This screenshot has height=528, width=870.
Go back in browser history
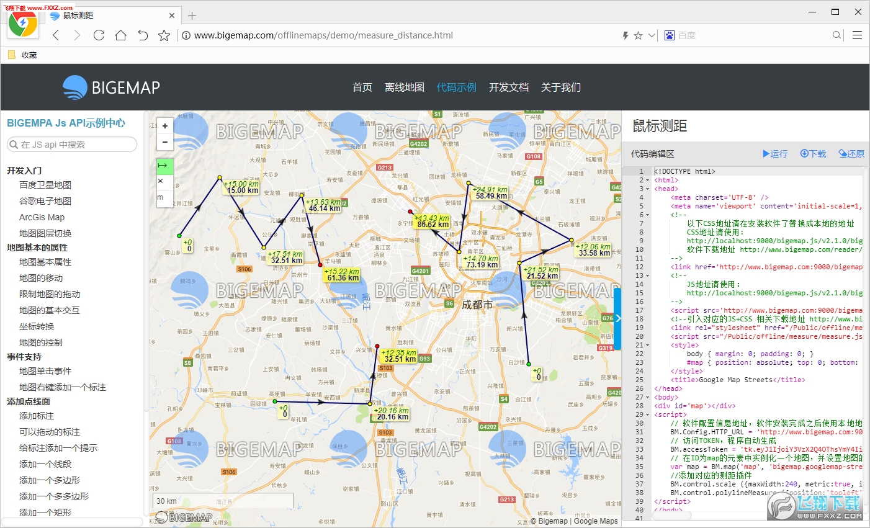coord(56,35)
